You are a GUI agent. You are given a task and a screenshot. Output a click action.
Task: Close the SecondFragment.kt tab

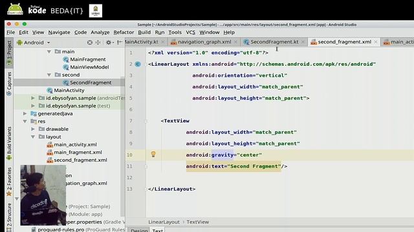pyautogui.click(x=303, y=42)
